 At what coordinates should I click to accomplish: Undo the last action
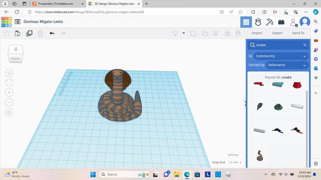coord(52,33)
